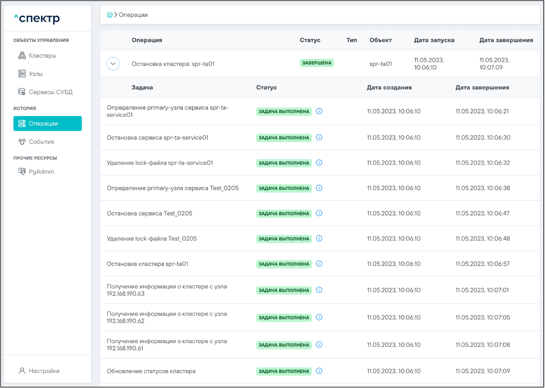Open the Кластеры section in the sidebar
545x388 pixels.
[x=42, y=56]
